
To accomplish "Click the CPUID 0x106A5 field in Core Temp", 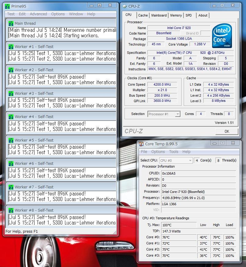I will tap(199, 173).
